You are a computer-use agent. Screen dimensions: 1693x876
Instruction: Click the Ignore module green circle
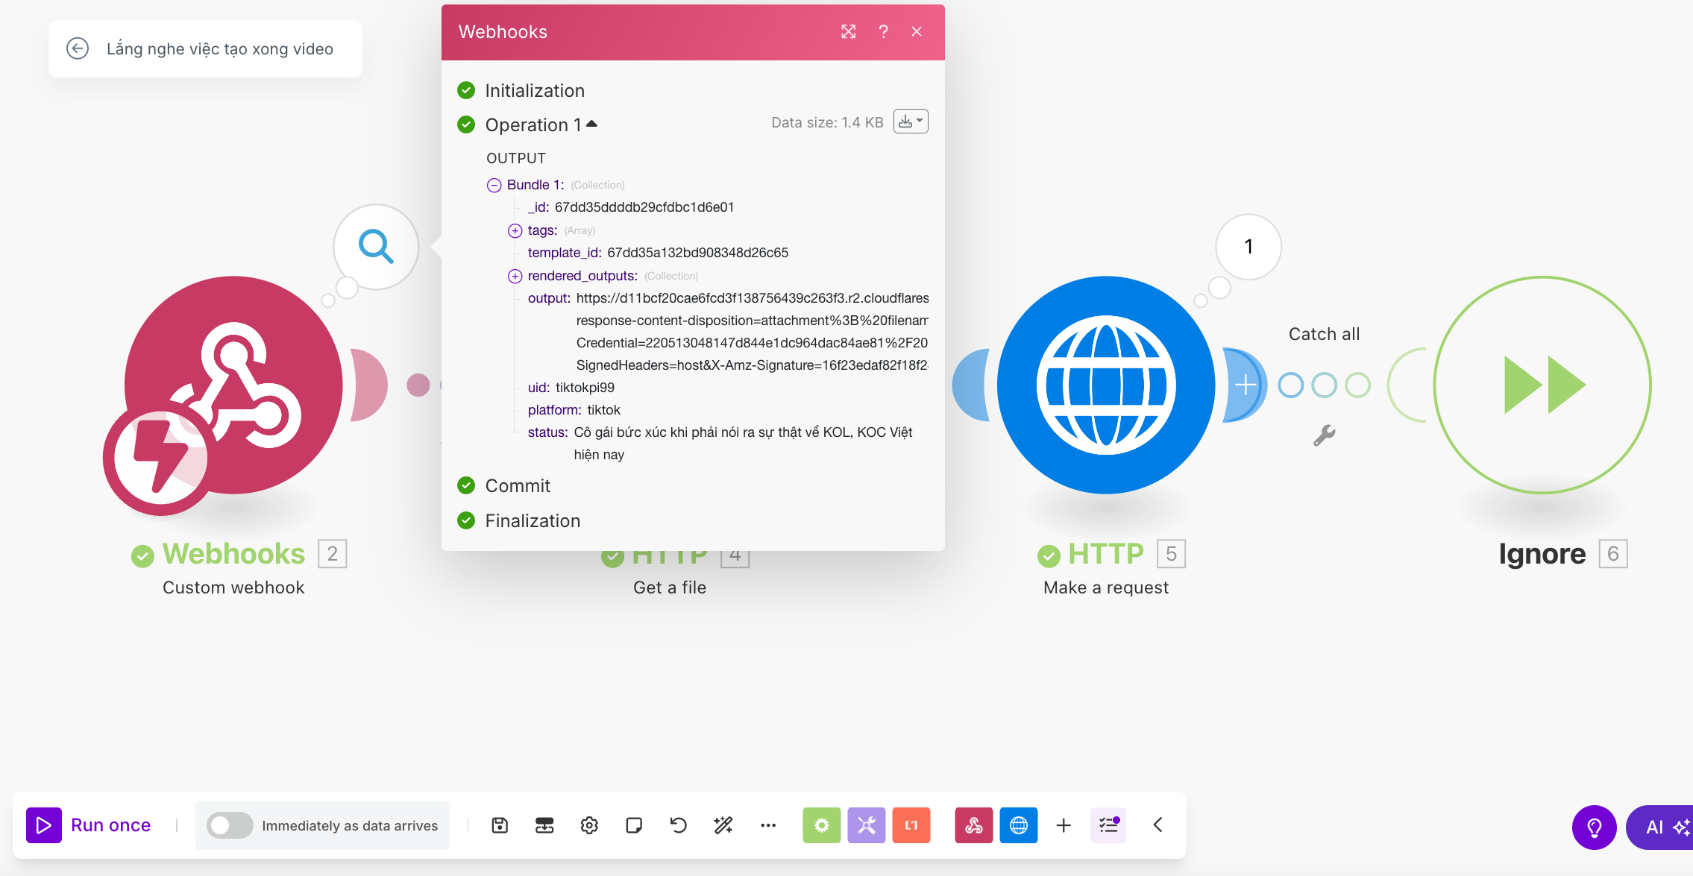1542,385
